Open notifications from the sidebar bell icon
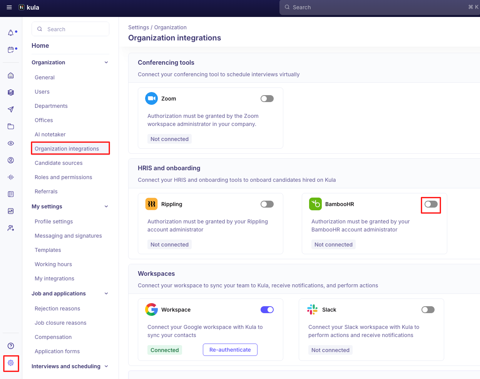 click(11, 32)
